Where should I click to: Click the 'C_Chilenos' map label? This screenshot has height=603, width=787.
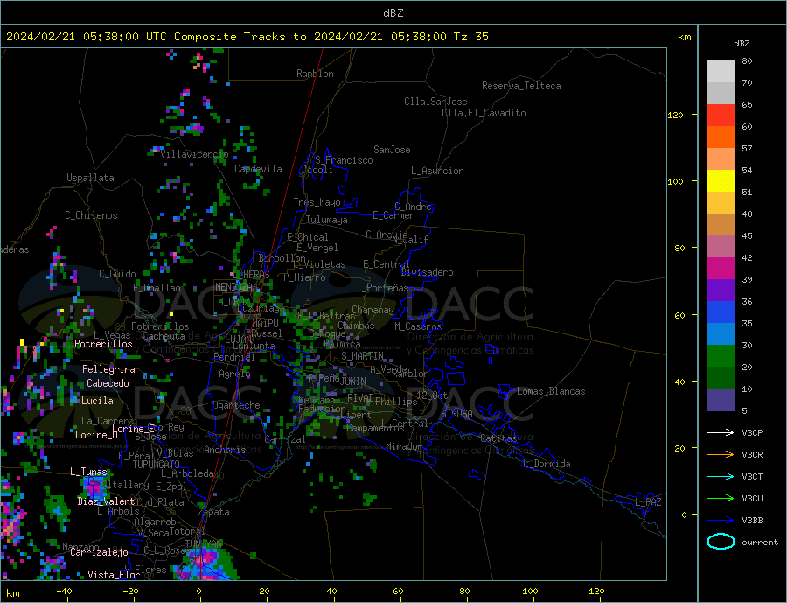[x=91, y=215]
